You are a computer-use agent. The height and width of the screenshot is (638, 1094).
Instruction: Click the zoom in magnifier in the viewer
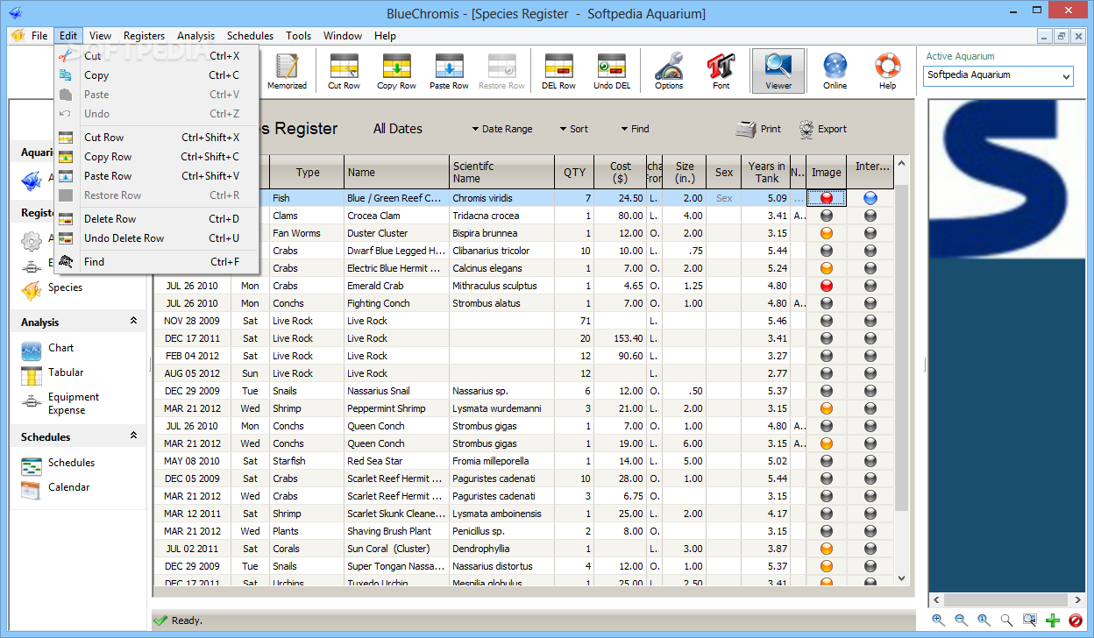click(939, 620)
